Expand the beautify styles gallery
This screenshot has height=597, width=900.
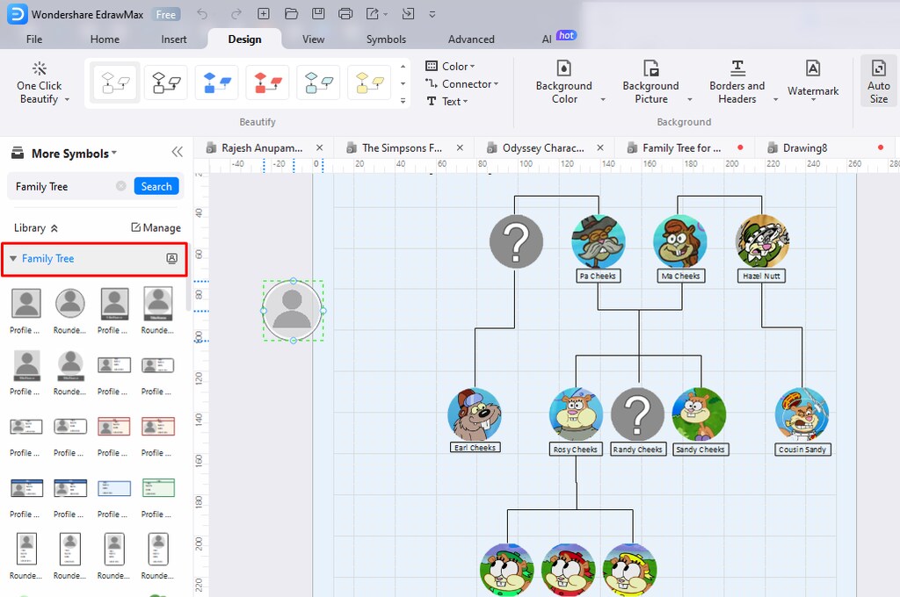click(x=403, y=101)
